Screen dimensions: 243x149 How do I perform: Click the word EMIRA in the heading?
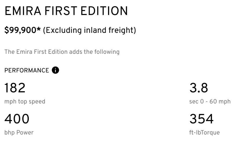click(22, 11)
